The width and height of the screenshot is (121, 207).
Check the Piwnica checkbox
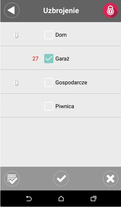pos(49,106)
